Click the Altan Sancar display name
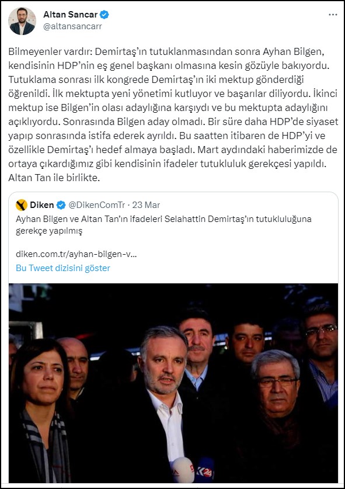Viewport: 345px width, 489px height. 71,15
